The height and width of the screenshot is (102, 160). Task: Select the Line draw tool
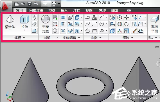(94, 24)
